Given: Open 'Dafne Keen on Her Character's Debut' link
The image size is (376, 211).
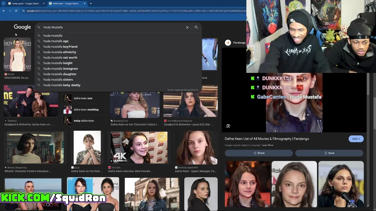Looking at the screenshot, I should 134,125.
